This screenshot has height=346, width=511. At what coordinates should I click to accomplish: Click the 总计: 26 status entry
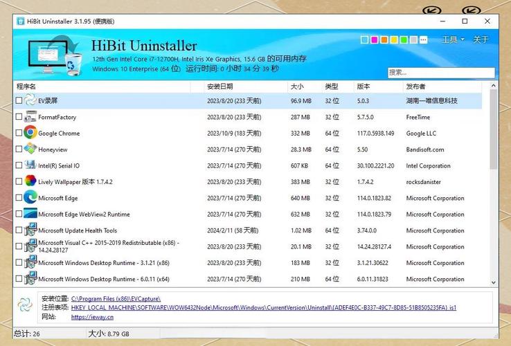pyautogui.click(x=27, y=334)
